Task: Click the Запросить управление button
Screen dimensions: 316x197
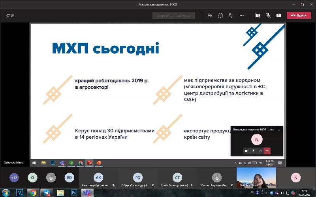Action: 173,15
